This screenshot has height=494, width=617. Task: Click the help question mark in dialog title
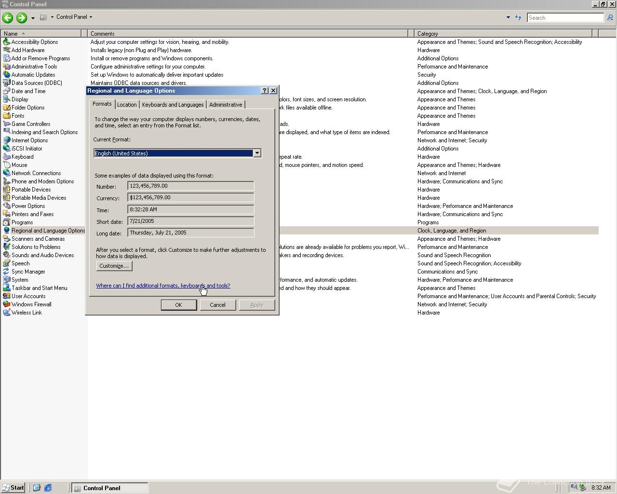pos(265,91)
